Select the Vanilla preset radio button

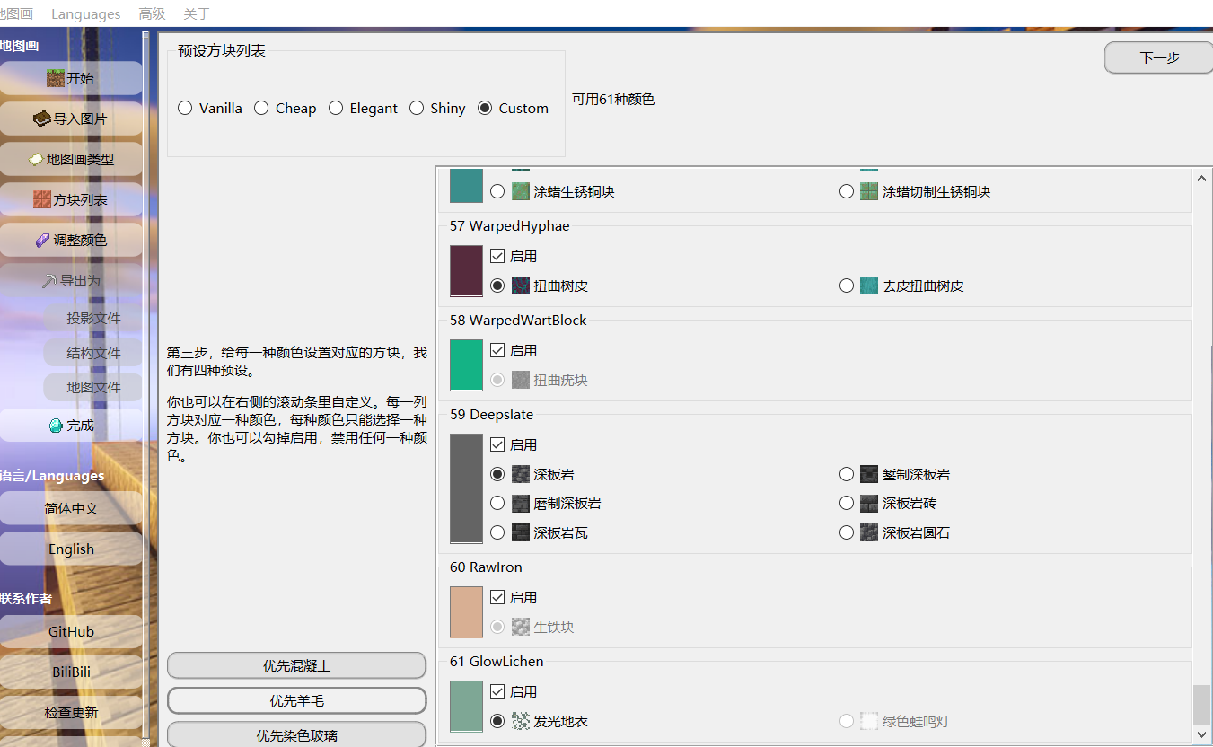tap(185, 108)
